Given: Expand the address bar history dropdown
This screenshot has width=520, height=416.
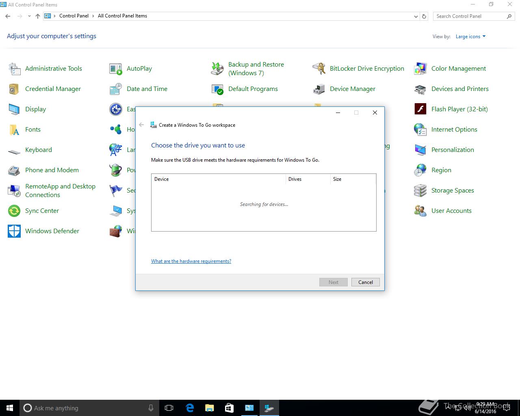Looking at the screenshot, I should (416, 16).
